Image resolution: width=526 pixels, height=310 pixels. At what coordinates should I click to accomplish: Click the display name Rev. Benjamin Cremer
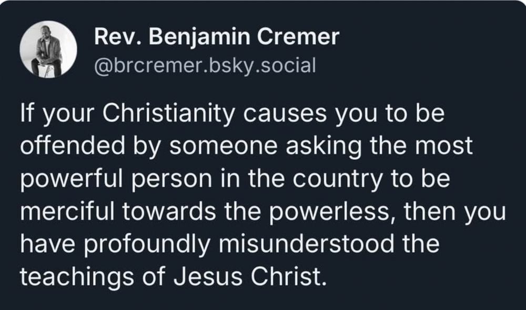tap(216, 37)
